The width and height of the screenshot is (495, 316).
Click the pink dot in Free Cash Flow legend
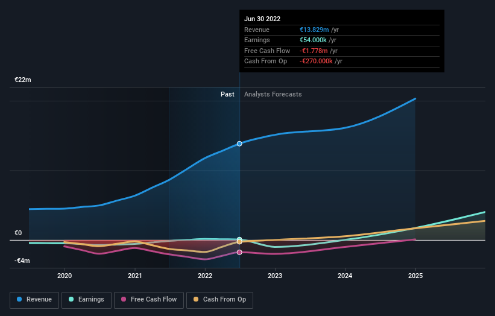tap(124, 299)
